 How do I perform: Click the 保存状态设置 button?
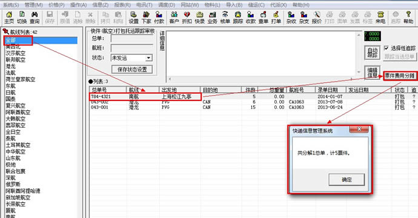pyautogui.click(x=132, y=70)
